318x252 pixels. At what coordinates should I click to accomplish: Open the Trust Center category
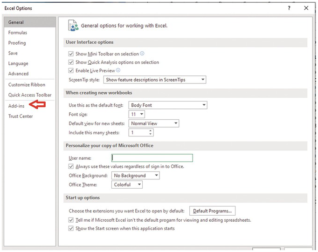click(x=30, y=116)
